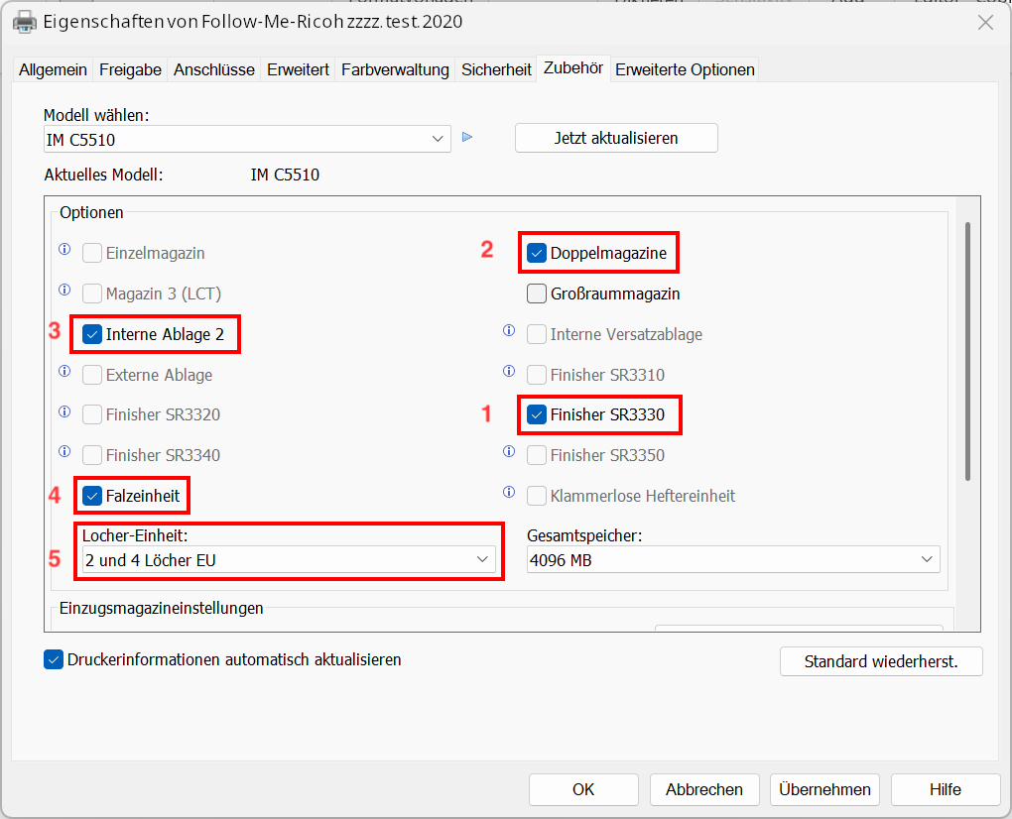Click the info icon next to Finisher SR3320
The width and height of the screenshot is (1012, 819).
pos(64,411)
